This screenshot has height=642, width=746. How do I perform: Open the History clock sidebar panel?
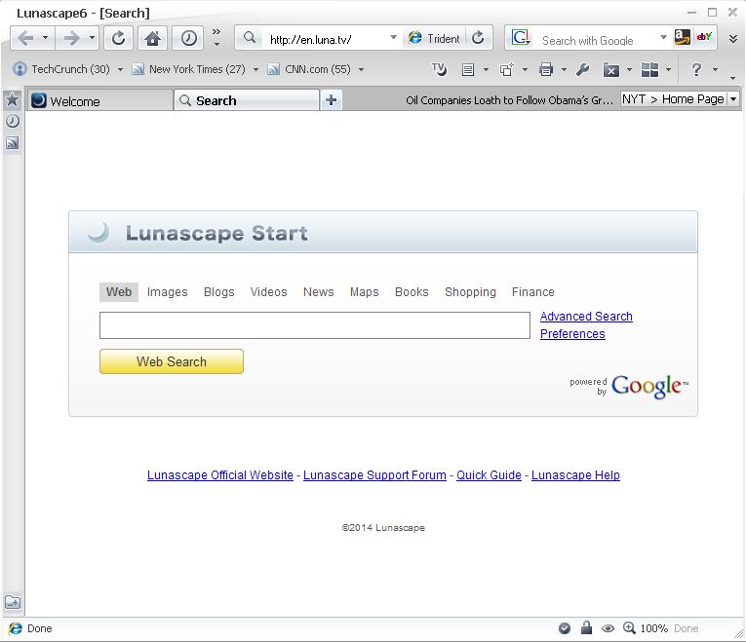pyautogui.click(x=13, y=121)
